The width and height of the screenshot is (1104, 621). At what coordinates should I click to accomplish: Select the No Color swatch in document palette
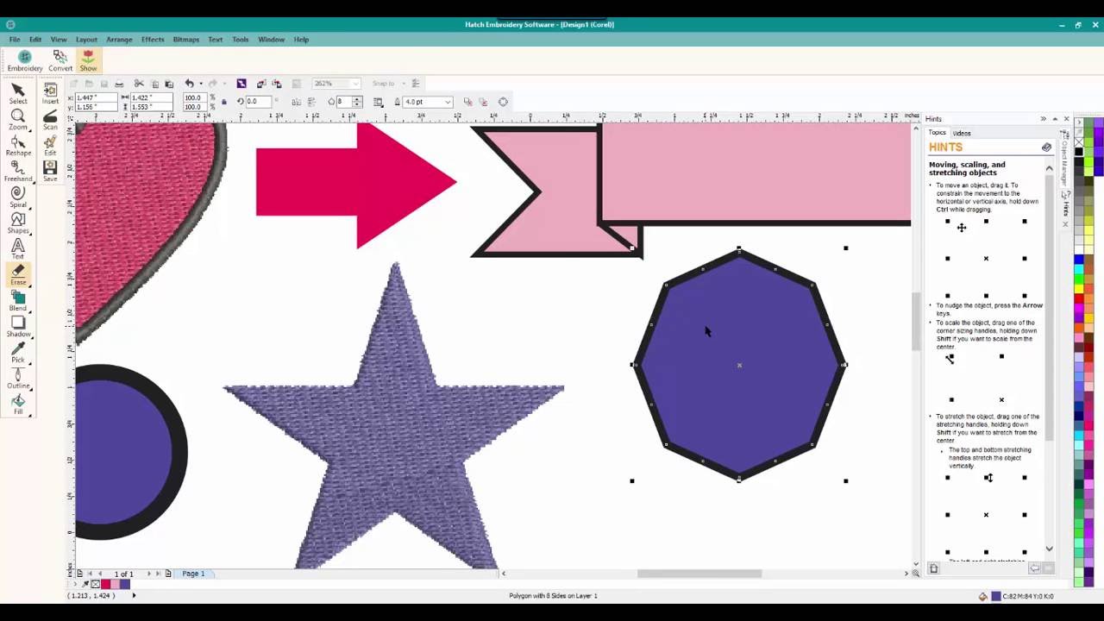point(95,584)
